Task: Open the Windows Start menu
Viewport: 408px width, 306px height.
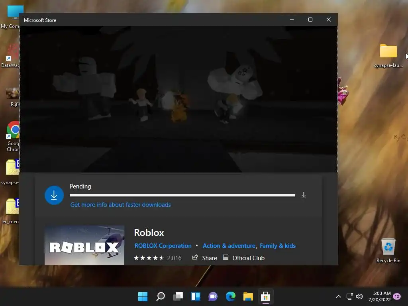Action: pyautogui.click(x=143, y=296)
